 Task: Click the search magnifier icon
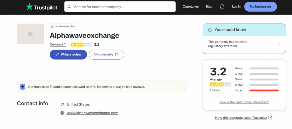[x=69, y=7]
